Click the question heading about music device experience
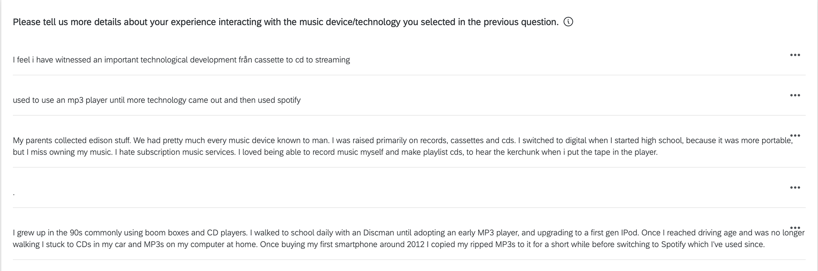 click(x=285, y=22)
